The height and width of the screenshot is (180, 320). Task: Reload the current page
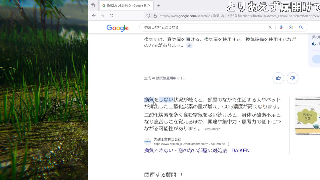pos(111,16)
